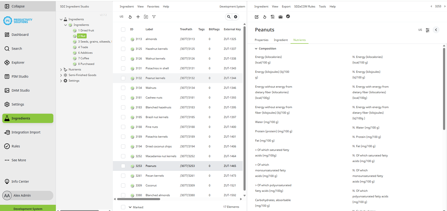Click the add new ingredient plus icon

pos(138,17)
